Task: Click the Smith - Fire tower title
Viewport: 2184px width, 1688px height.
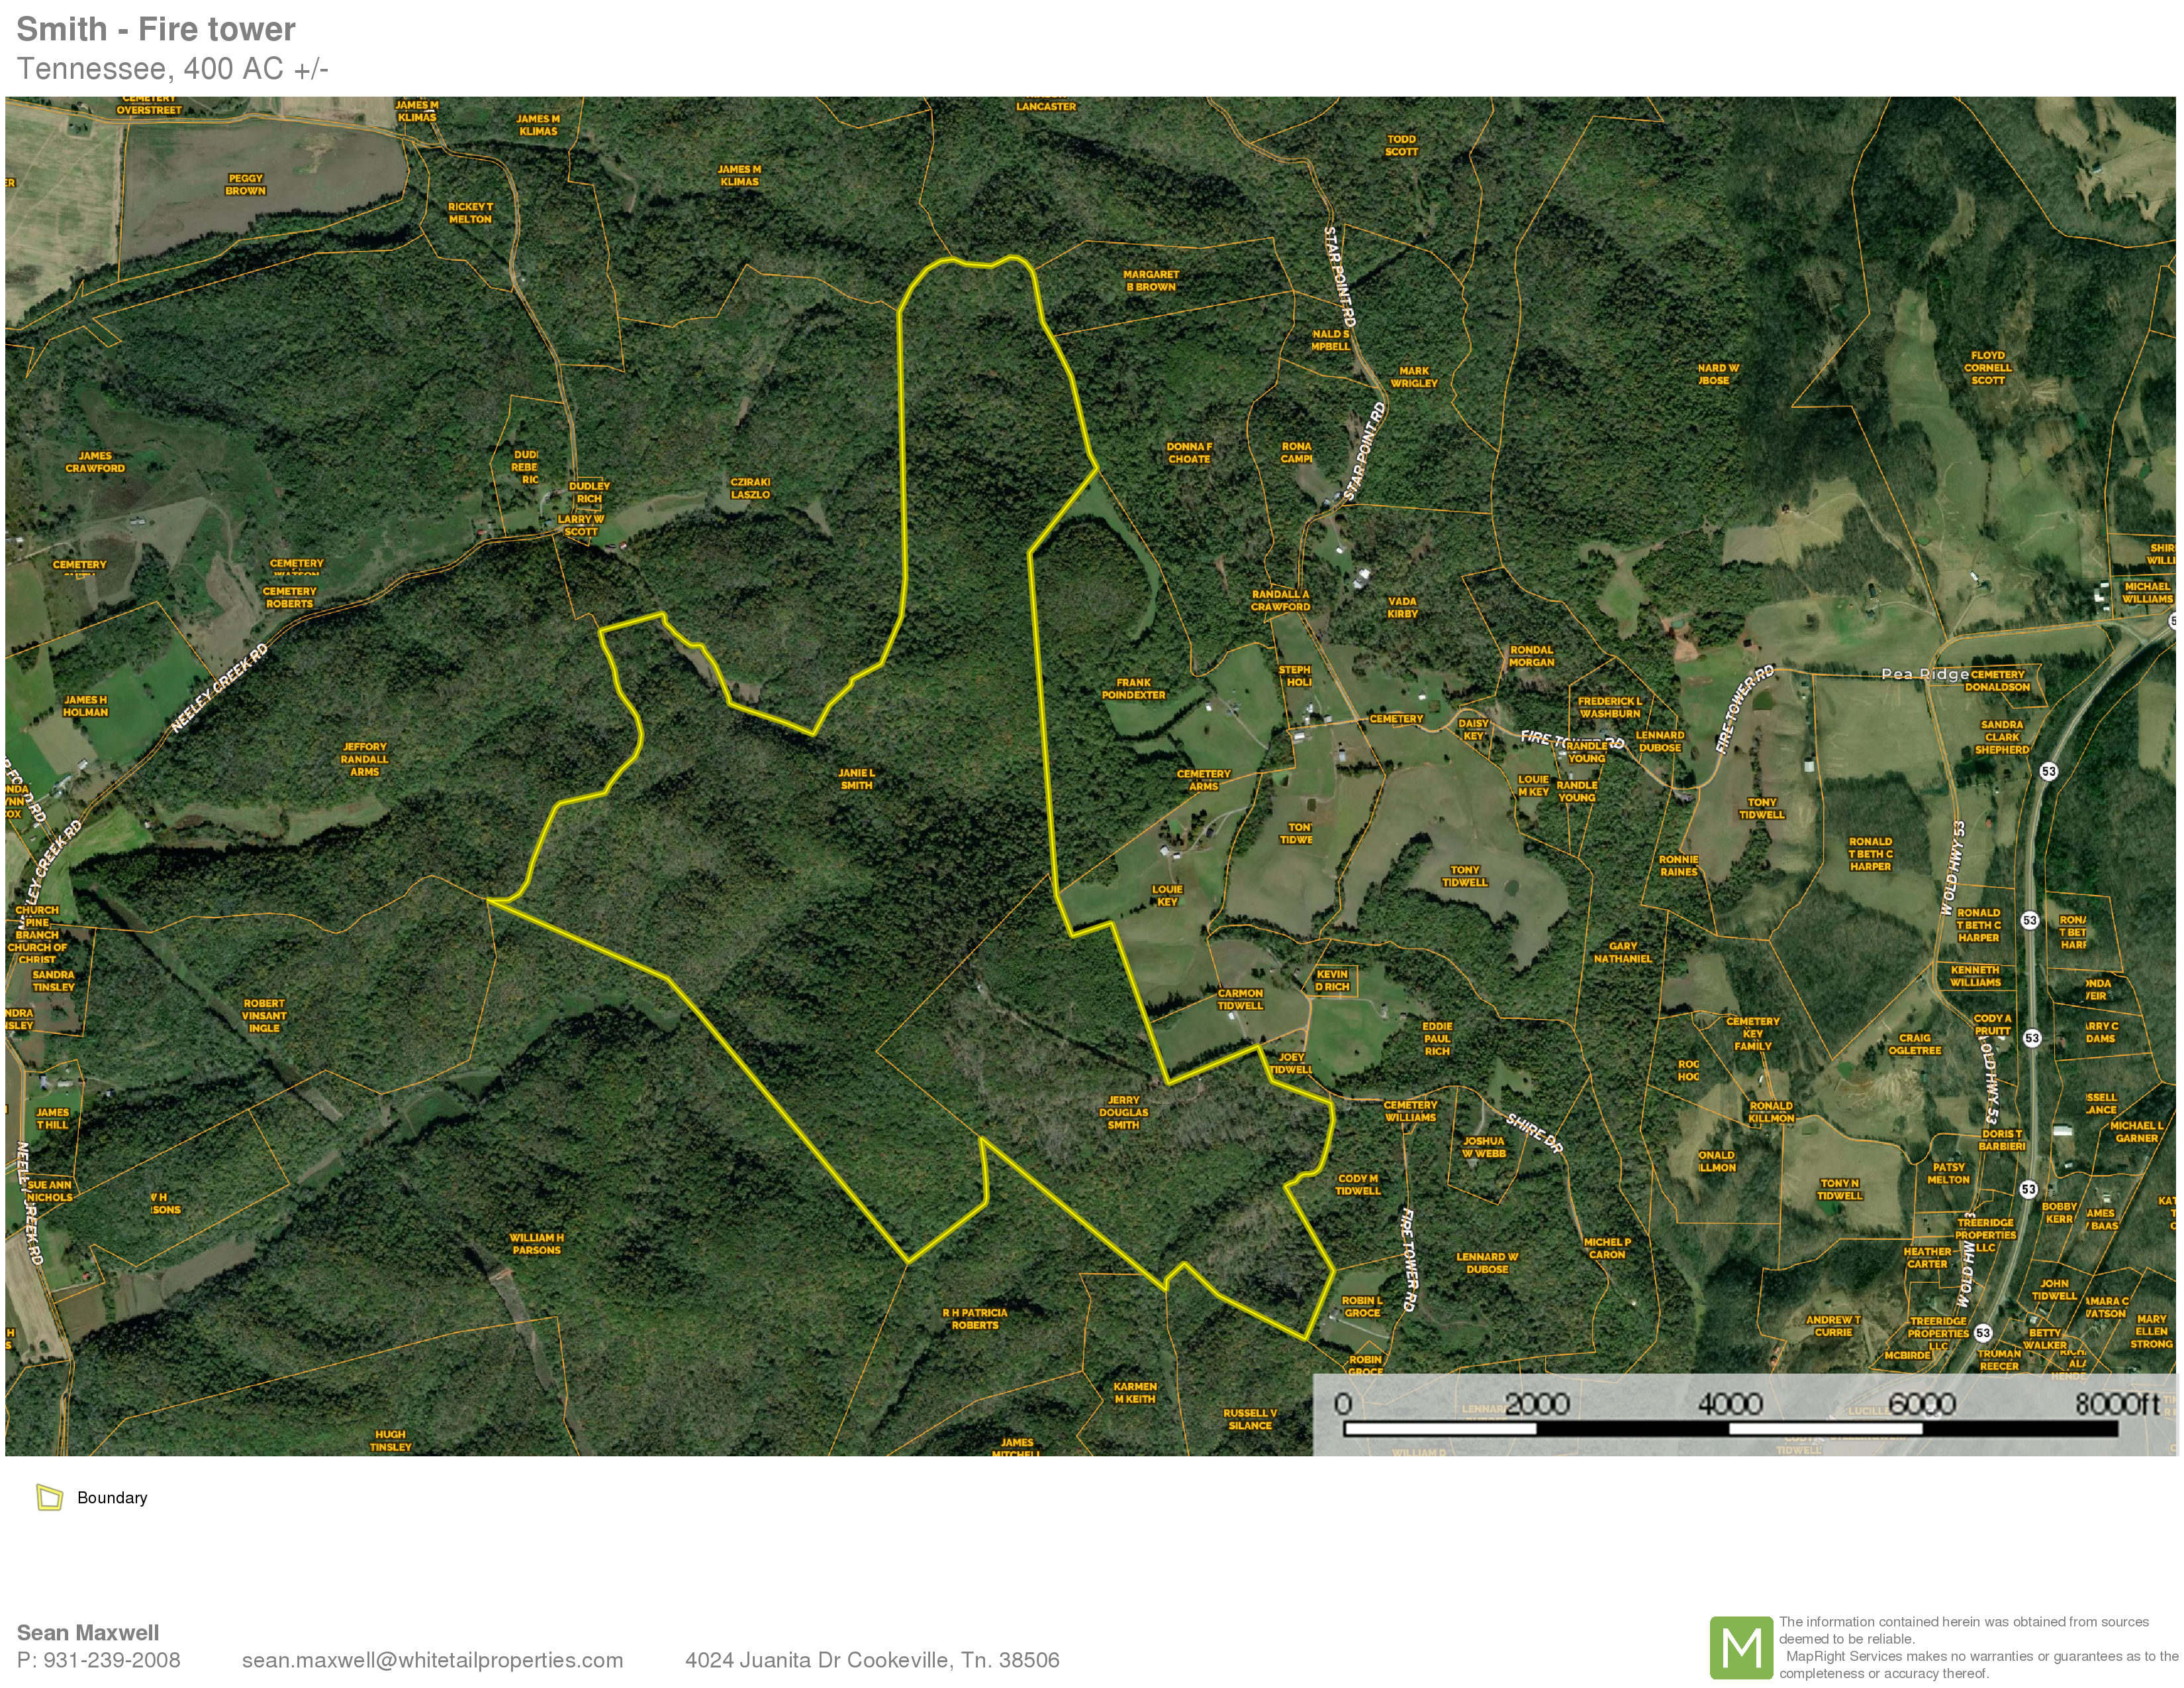Action: point(156,29)
